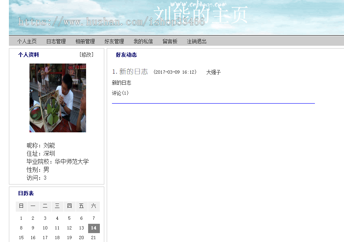This screenshot has height=242, width=344.
Task: Click the gender line 性别:男
Action: point(38,170)
